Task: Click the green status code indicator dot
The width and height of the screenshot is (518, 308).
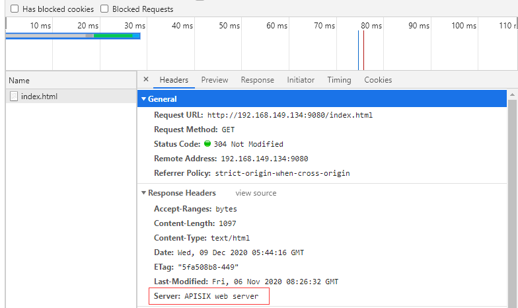Action: 207,144
